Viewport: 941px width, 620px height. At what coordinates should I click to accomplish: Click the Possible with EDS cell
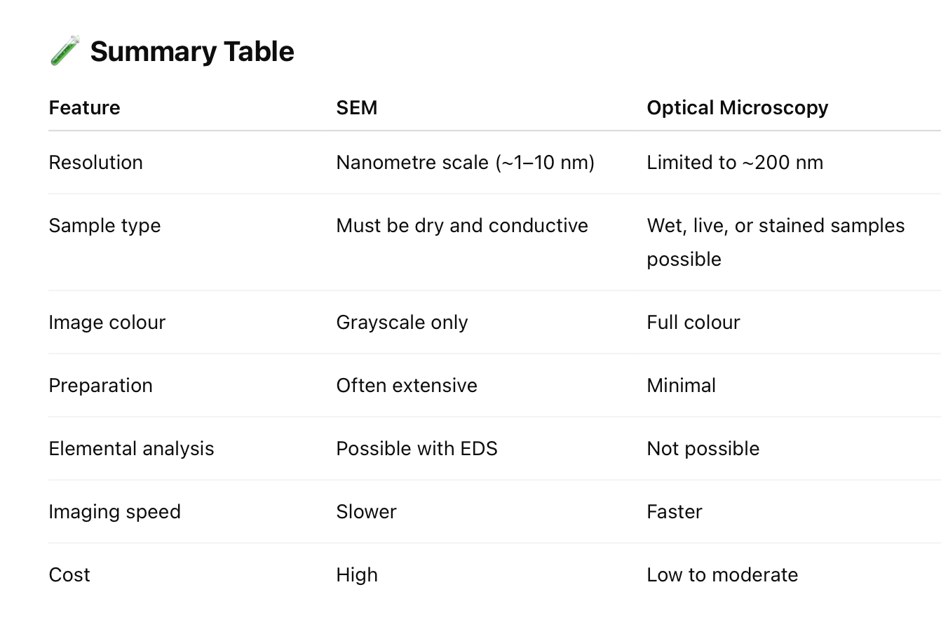(417, 448)
